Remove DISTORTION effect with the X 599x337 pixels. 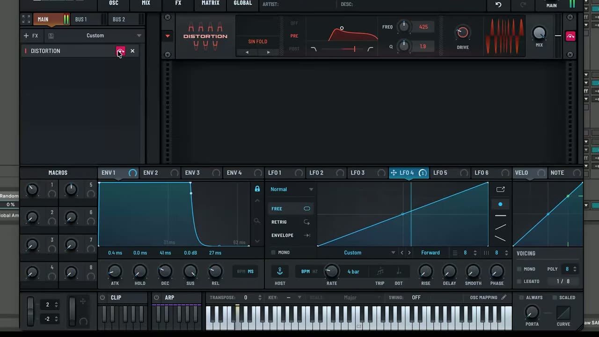pos(132,51)
